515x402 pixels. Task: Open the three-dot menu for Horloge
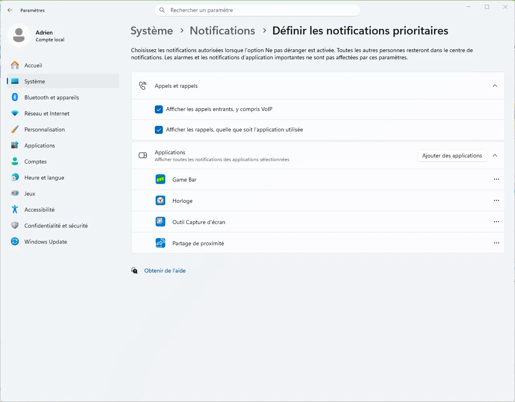[497, 200]
